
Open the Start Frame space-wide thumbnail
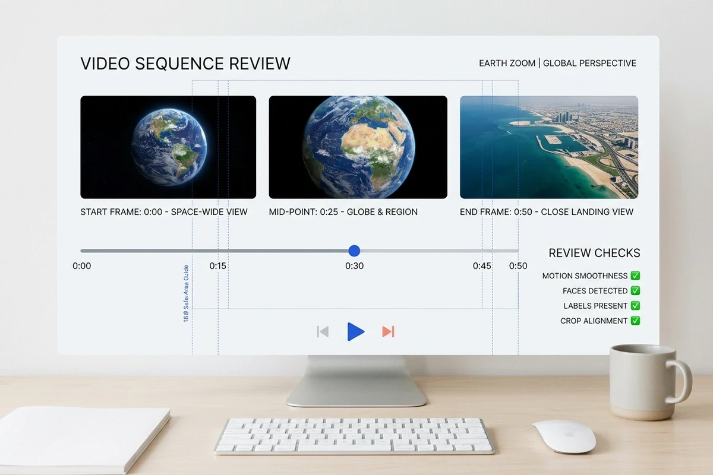(168, 147)
